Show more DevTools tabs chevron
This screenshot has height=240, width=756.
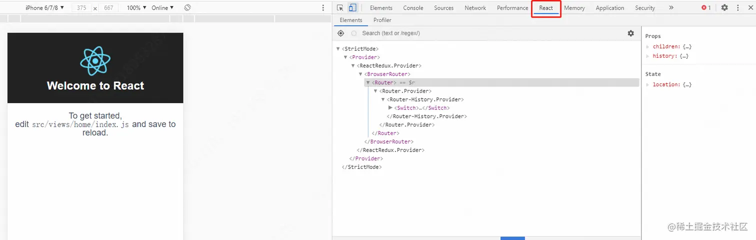(x=671, y=8)
